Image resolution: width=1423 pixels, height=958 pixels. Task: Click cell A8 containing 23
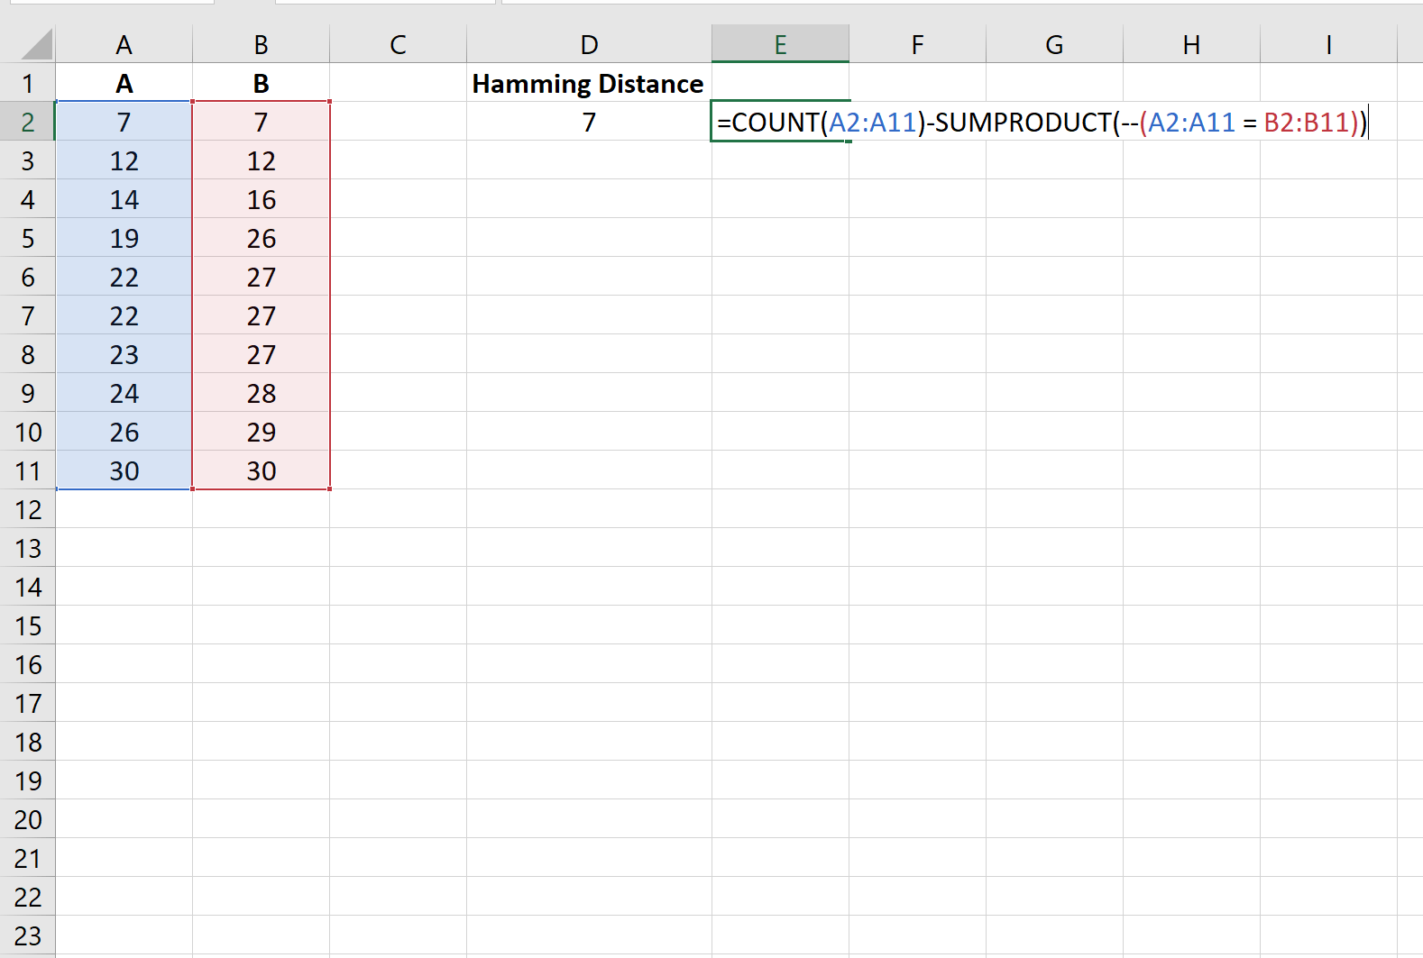[124, 354]
